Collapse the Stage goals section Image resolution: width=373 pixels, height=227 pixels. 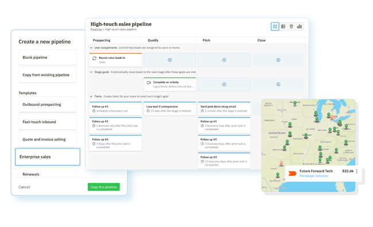(x=91, y=72)
